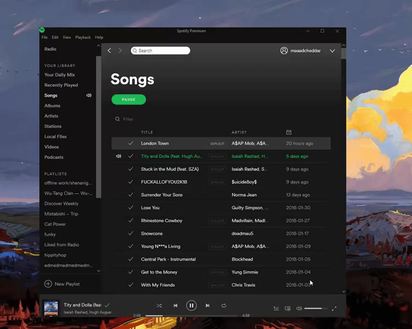Toggle saved checkmark for Lose You

click(x=131, y=207)
